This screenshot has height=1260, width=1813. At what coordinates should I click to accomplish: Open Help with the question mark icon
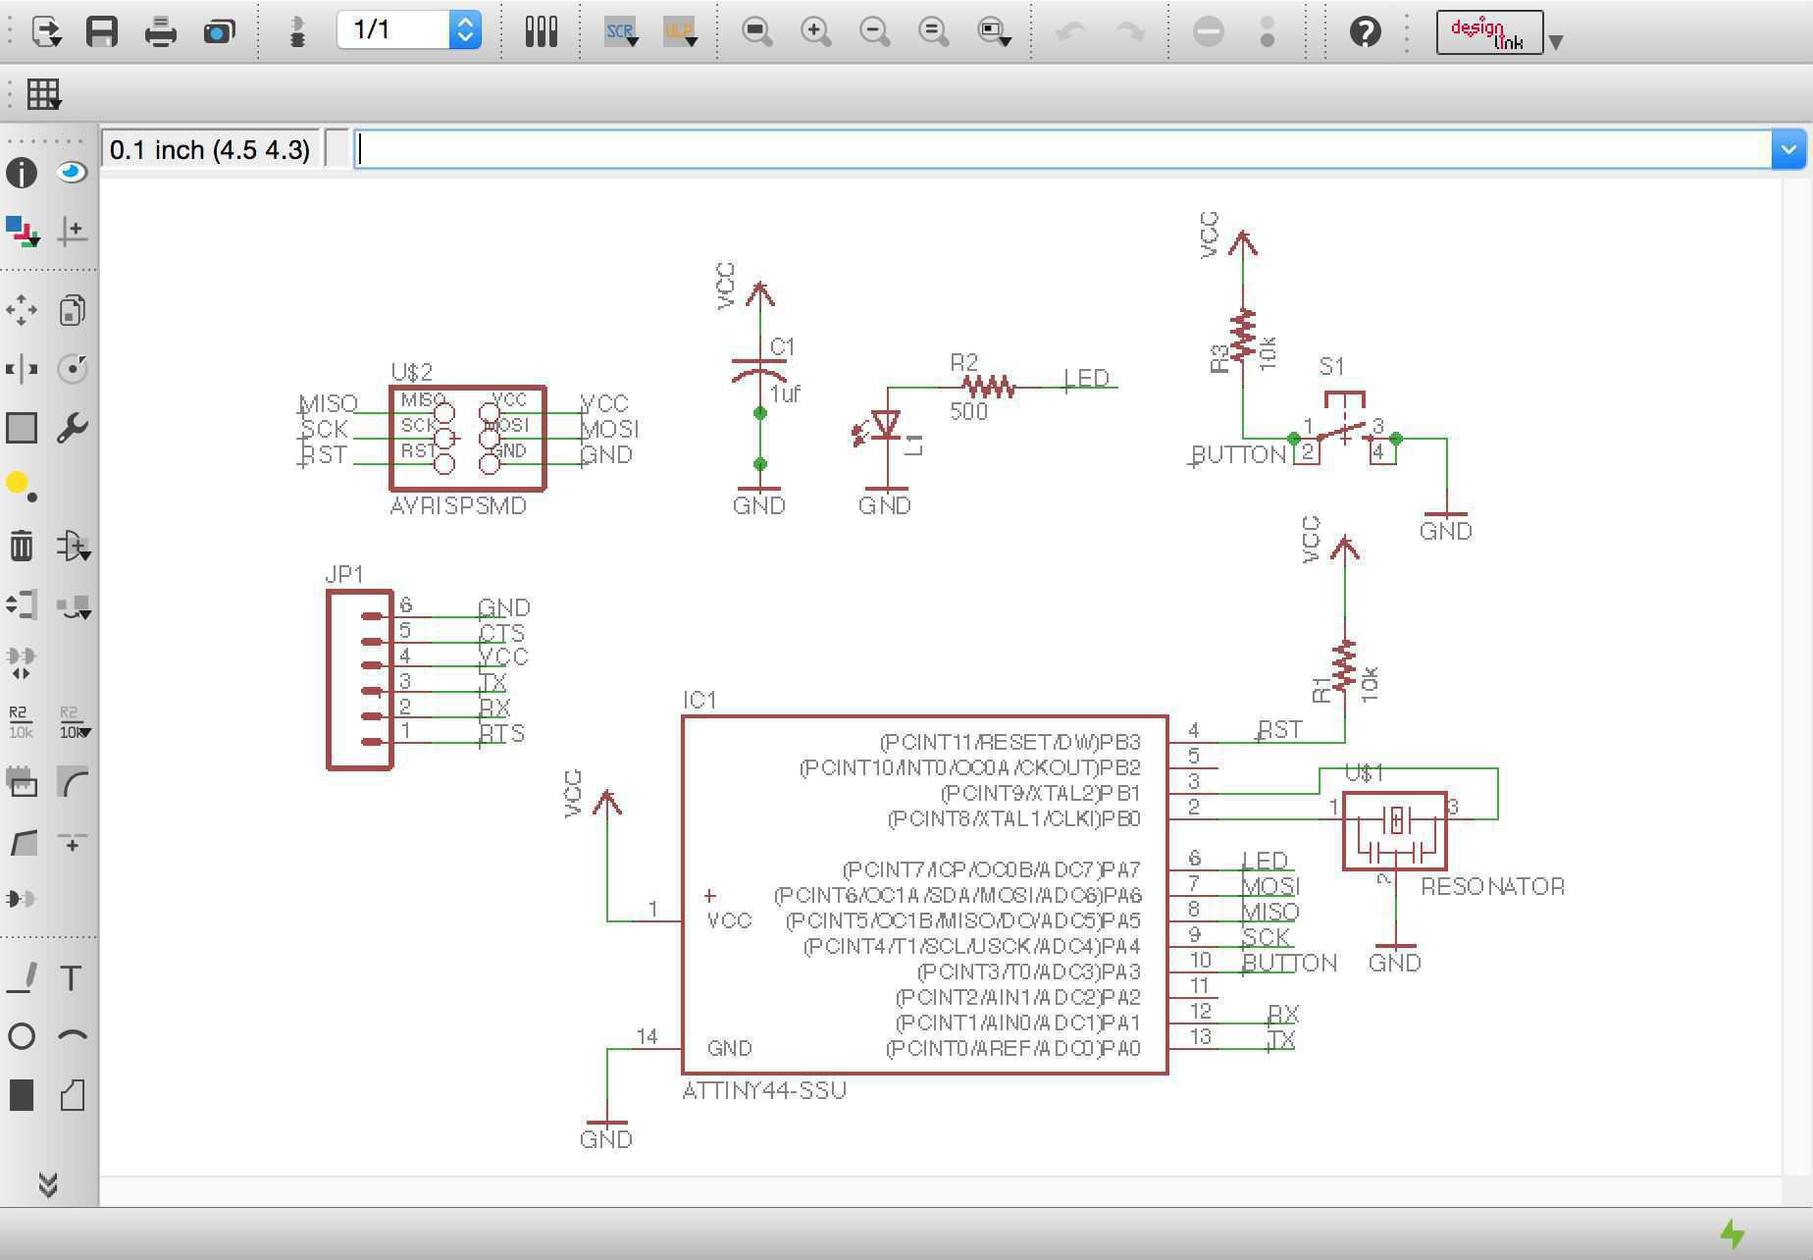pyautogui.click(x=1365, y=31)
